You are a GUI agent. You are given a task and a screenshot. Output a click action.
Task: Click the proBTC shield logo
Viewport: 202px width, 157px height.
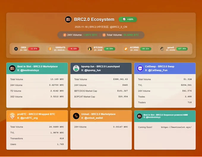[12, 116]
